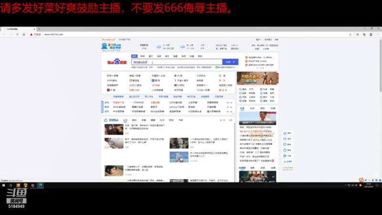The image size is (382, 215).
Task: Open a new browser tab
Action: (x=39, y=29)
